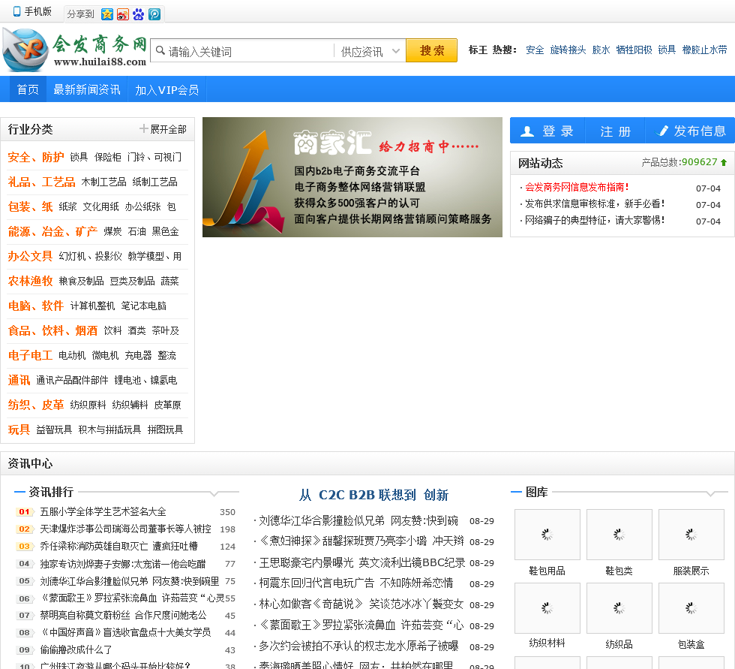735x669 pixels.
Task: Open category 食品、饮料、烟酒
Action: (52, 331)
